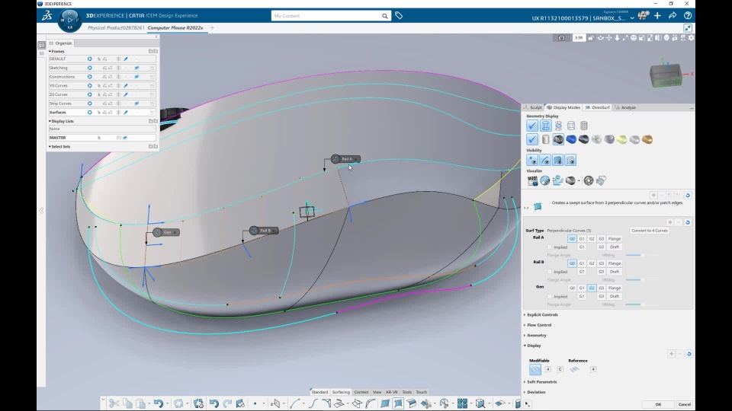Switch to the Sculpt tab
The width and height of the screenshot is (732, 411).
533,107
